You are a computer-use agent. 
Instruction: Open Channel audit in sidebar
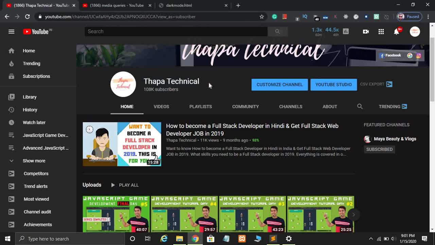click(38, 212)
